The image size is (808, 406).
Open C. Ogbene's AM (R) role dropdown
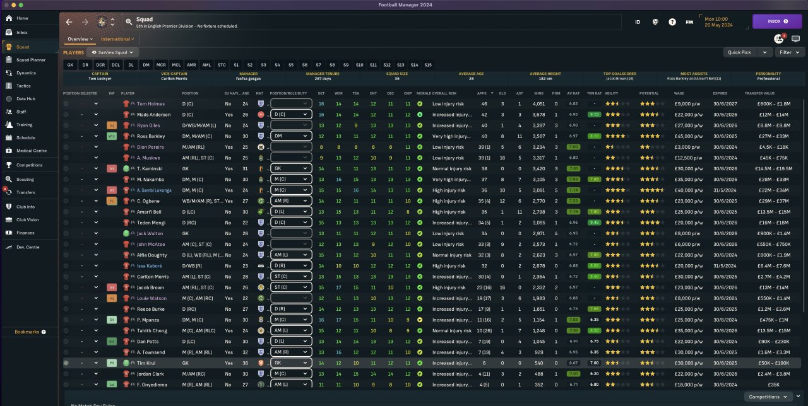pos(292,201)
